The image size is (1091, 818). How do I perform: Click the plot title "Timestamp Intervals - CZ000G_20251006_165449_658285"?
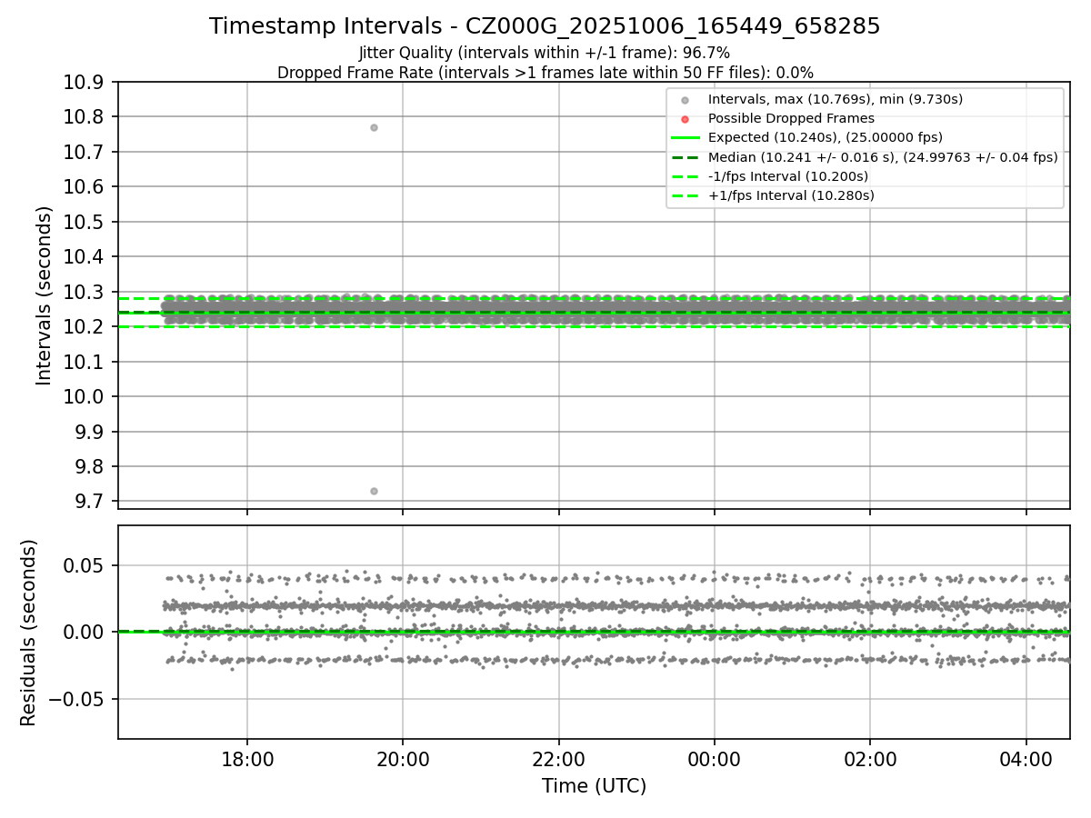(545, 26)
